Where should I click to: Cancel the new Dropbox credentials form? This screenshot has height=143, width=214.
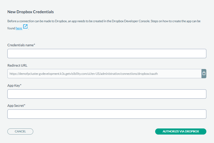pyautogui.click(x=20, y=131)
